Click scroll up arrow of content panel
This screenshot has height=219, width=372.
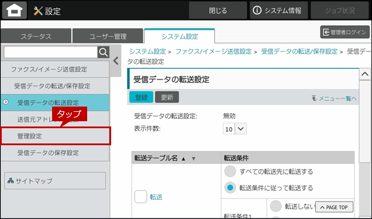(x=365, y=74)
